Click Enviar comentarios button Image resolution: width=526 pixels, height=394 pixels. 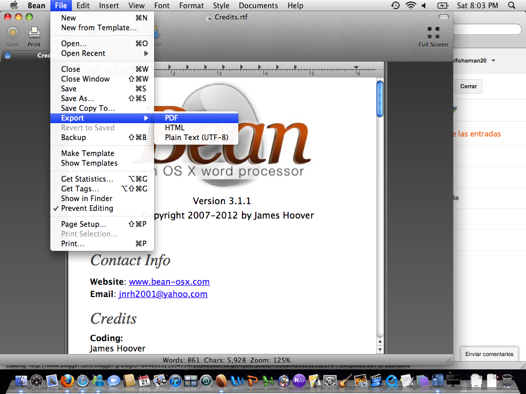click(489, 354)
